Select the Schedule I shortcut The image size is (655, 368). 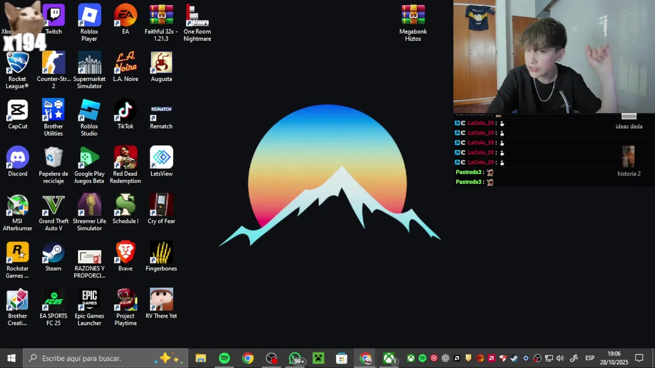pos(125,210)
